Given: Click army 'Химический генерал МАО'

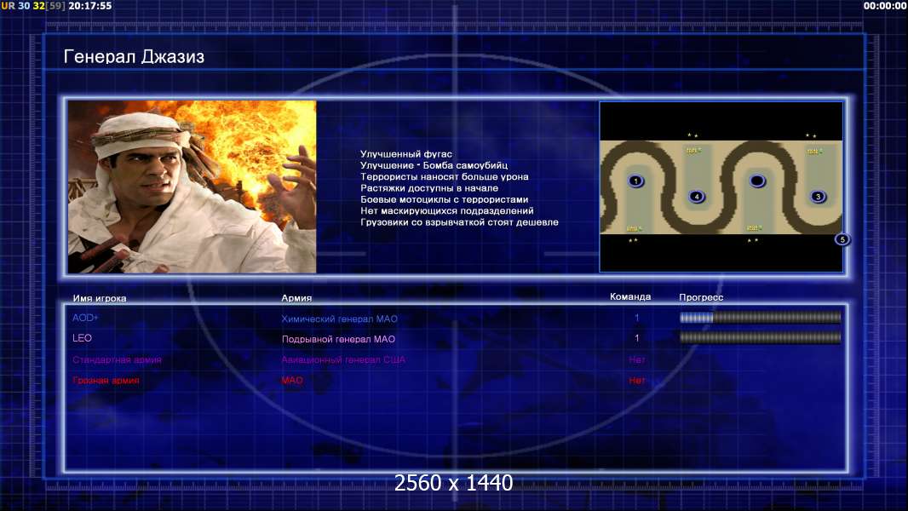Looking at the screenshot, I should click(339, 319).
